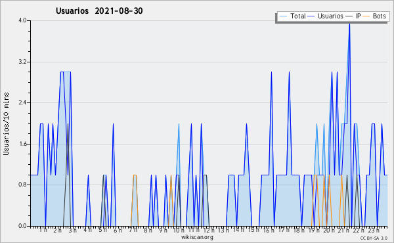394x243 pixels.
Task: Click the dark blue Usuarios legend line
Action: [x=311, y=16]
